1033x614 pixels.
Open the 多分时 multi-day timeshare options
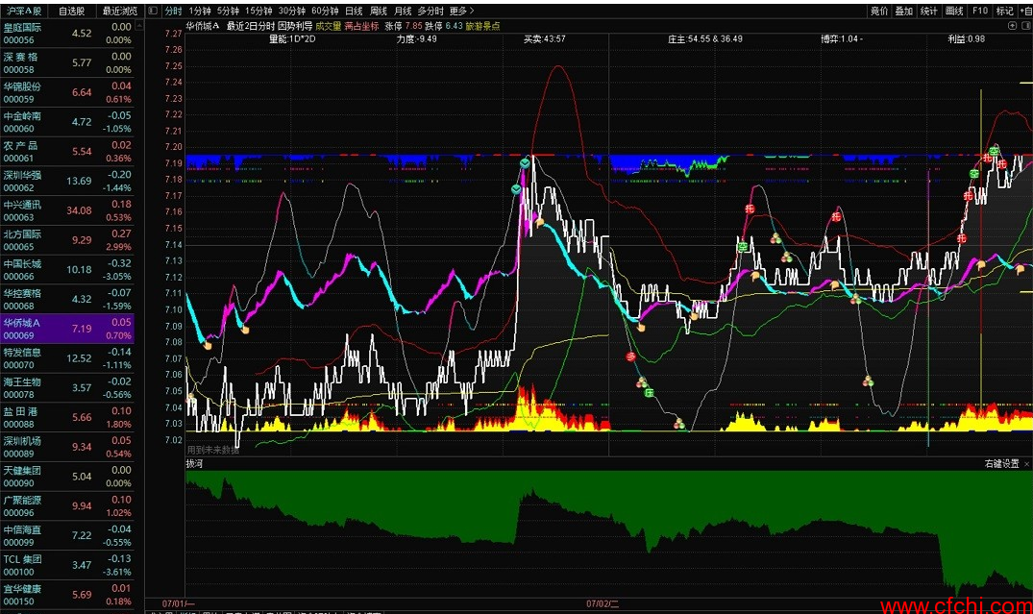tap(430, 12)
